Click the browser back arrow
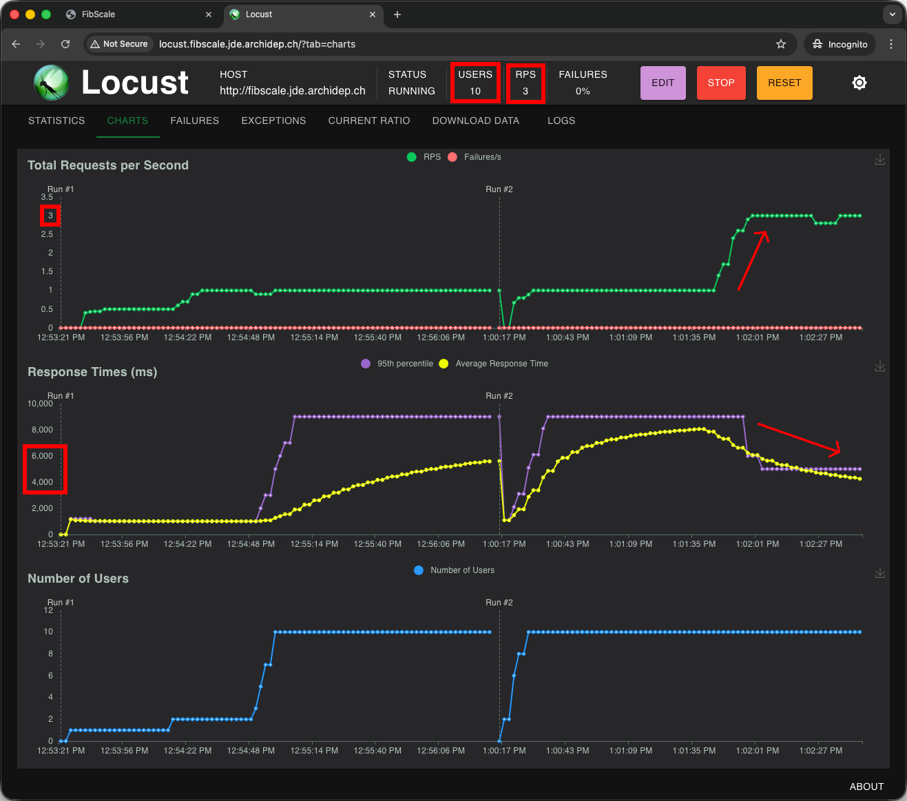The image size is (907, 801). [16, 44]
